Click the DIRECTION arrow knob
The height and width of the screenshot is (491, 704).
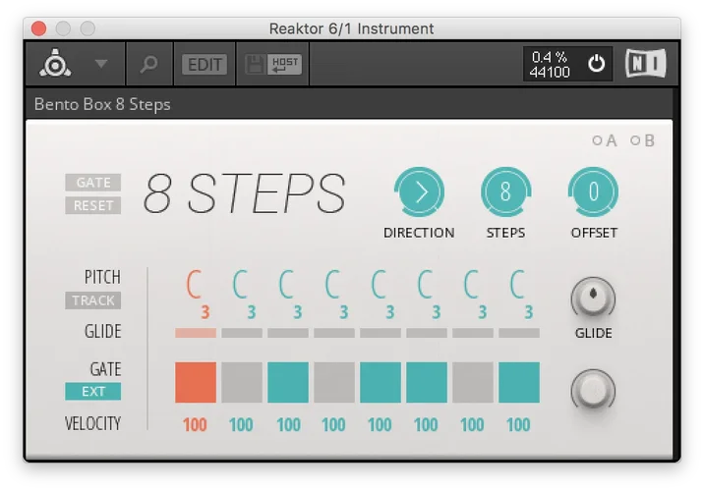[x=419, y=192]
